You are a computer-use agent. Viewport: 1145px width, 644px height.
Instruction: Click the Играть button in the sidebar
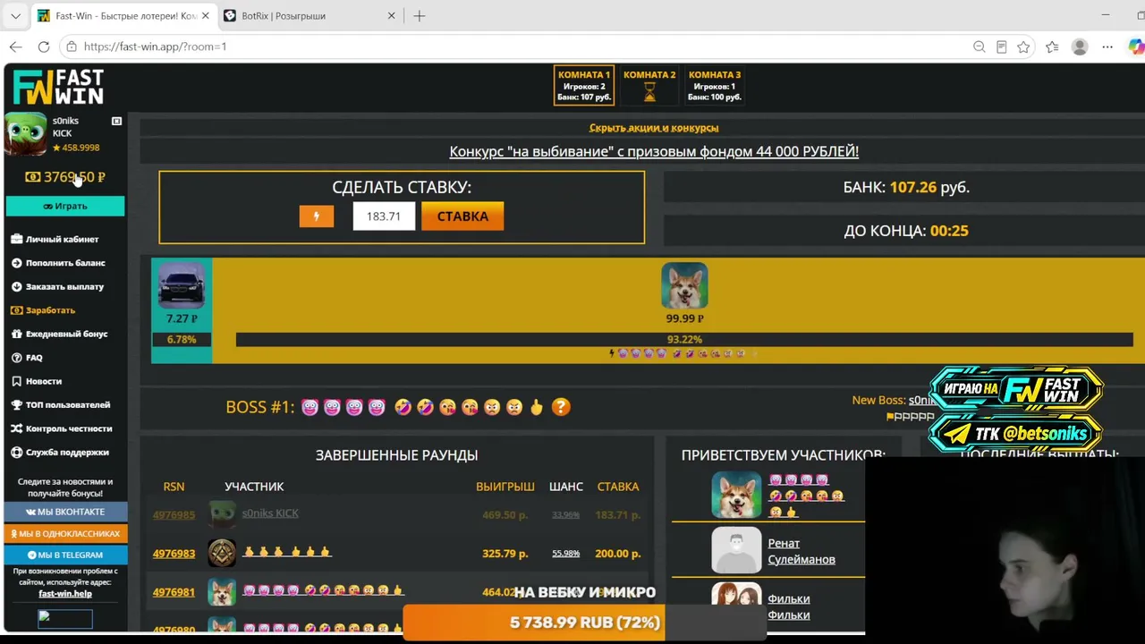click(x=65, y=206)
